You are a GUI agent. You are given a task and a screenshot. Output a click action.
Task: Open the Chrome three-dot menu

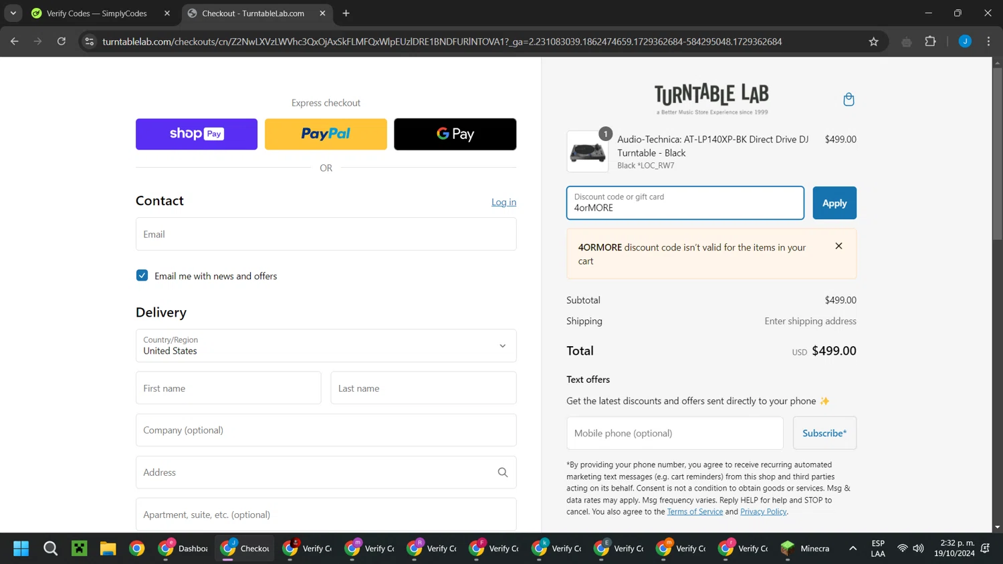tap(988, 41)
